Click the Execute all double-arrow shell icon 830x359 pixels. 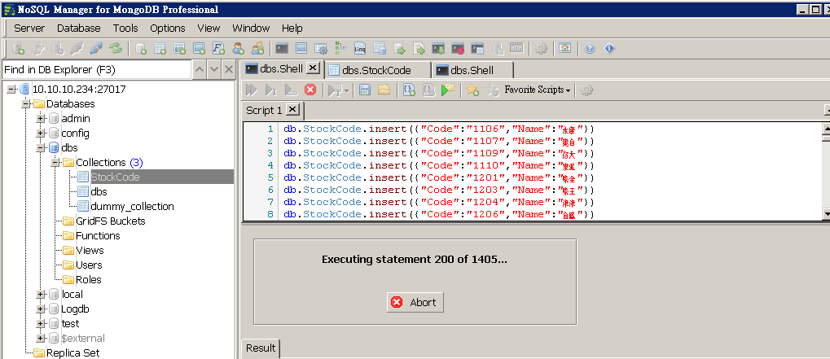[x=252, y=90]
